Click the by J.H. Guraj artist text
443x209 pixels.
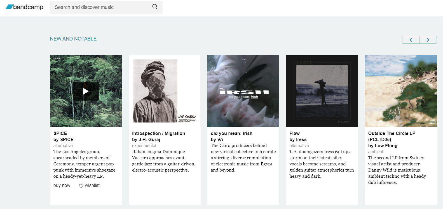146,139
